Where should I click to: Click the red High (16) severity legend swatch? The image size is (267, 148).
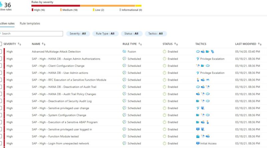point(32,10)
